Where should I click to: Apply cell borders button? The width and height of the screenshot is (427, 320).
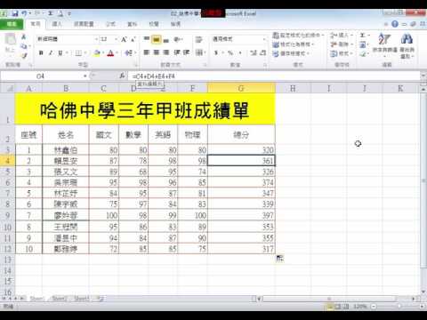click(78, 53)
